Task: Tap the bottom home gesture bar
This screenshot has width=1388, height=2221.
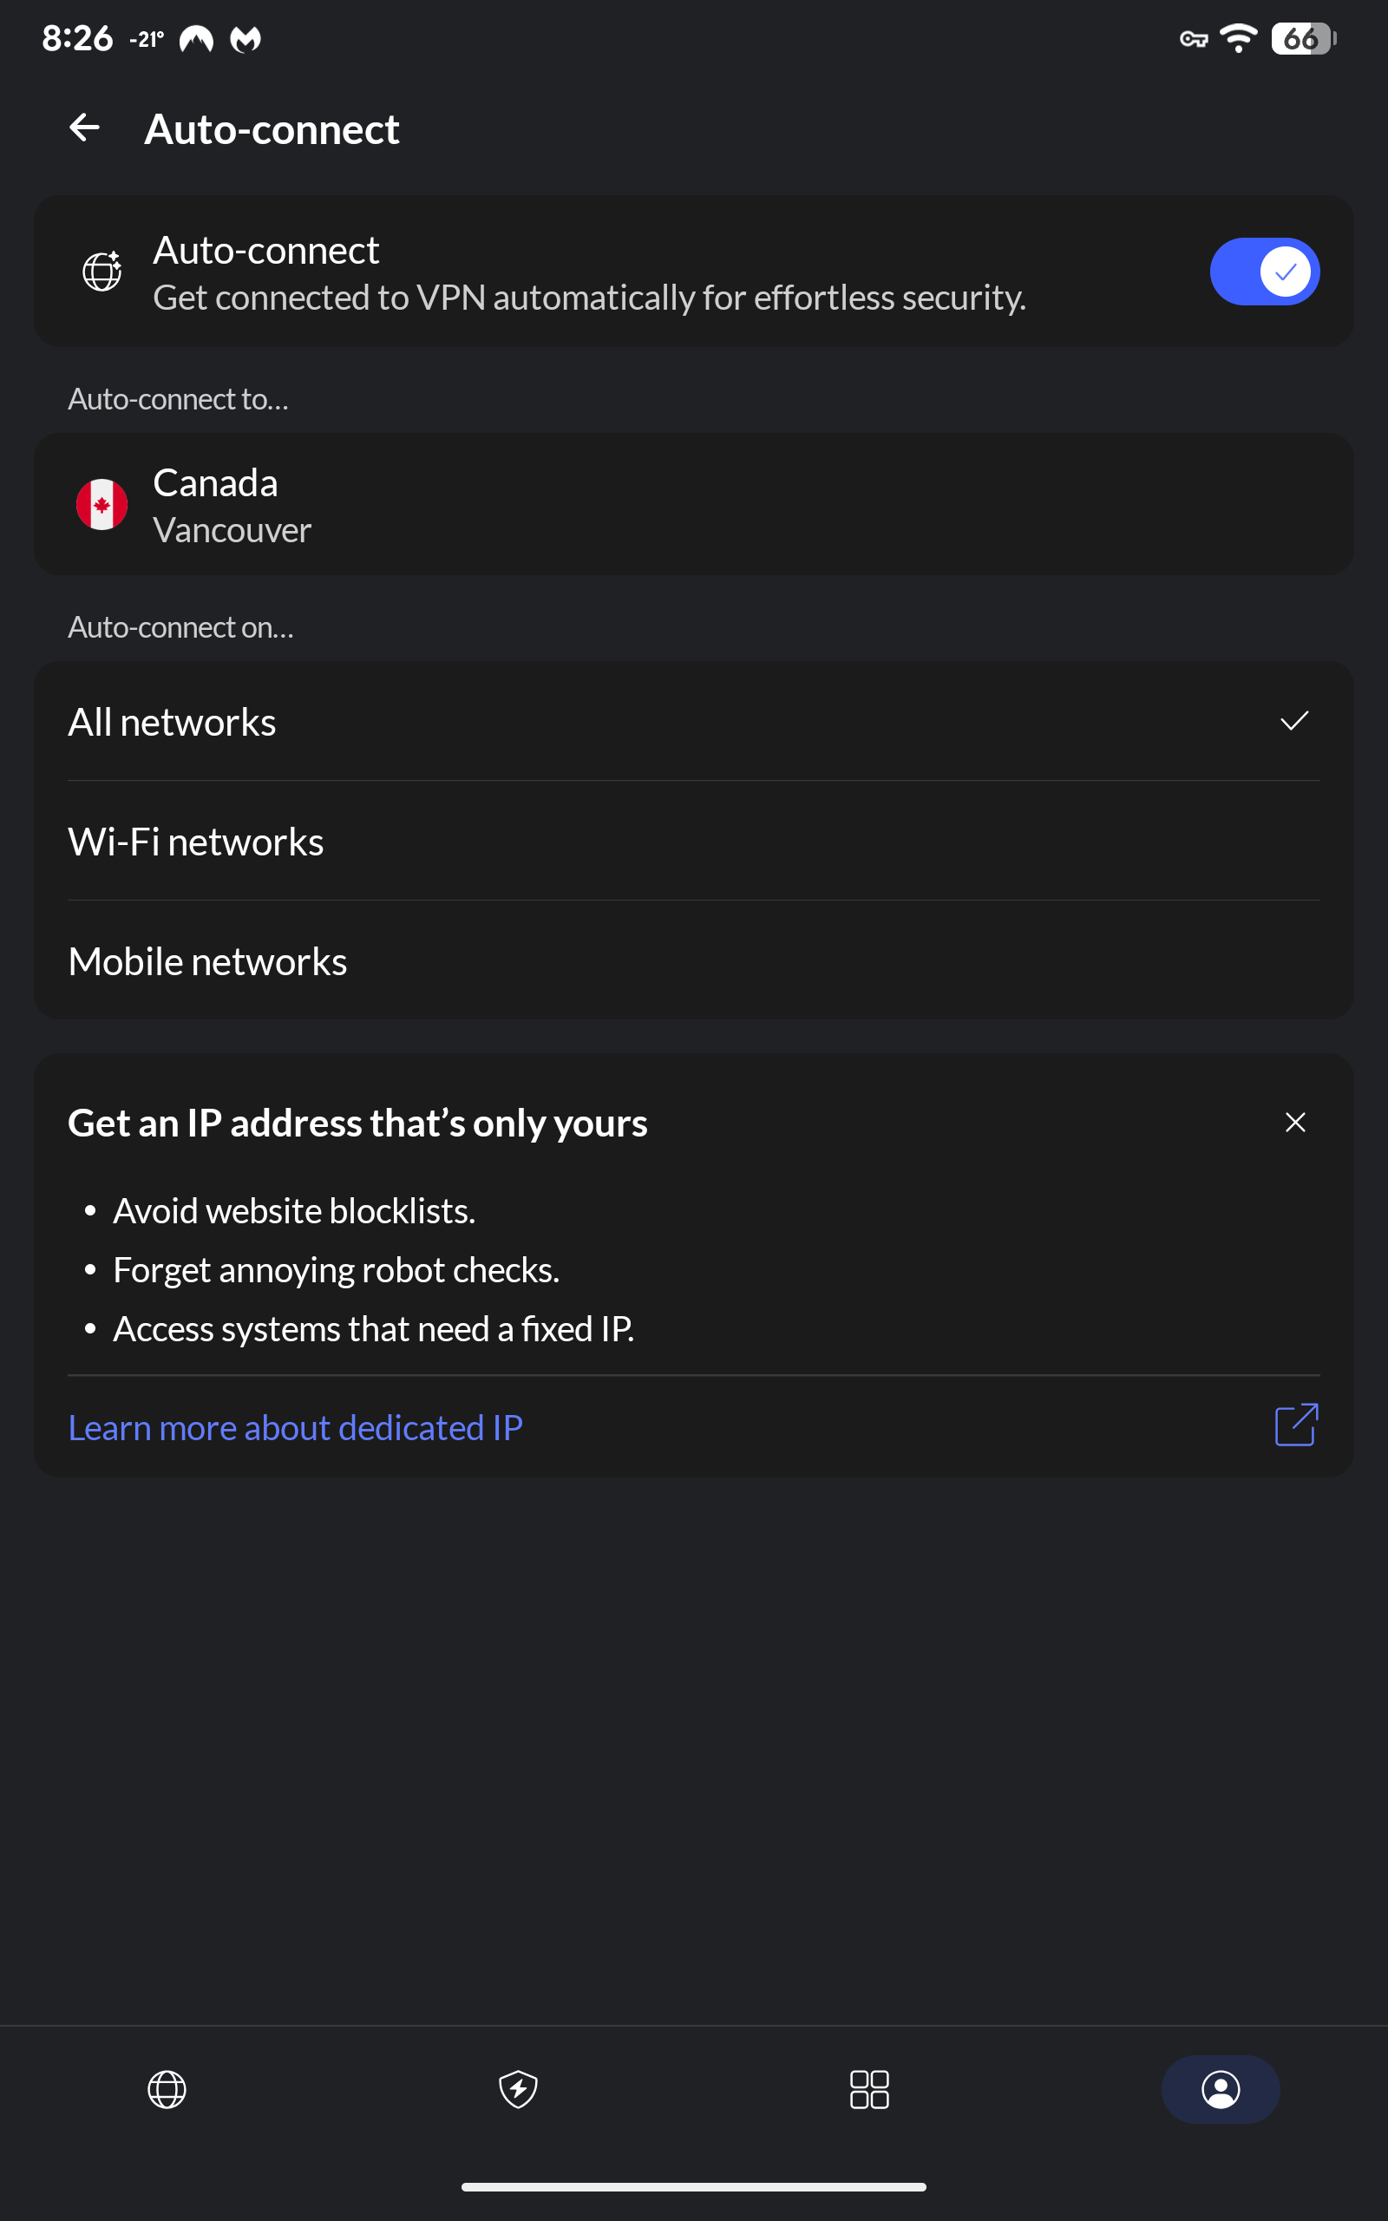Action: coord(693,2187)
